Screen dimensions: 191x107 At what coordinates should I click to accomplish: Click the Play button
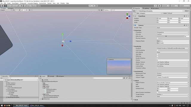click(x=90, y=6)
